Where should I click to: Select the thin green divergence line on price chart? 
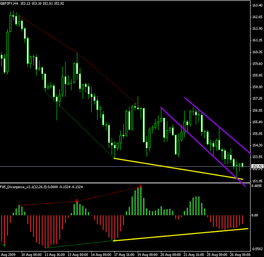[x=79, y=125]
